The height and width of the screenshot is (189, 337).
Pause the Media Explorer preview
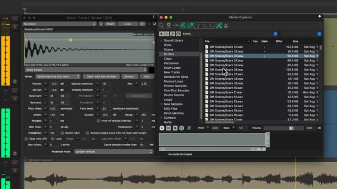pyautogui.click(x=168, y=128)
